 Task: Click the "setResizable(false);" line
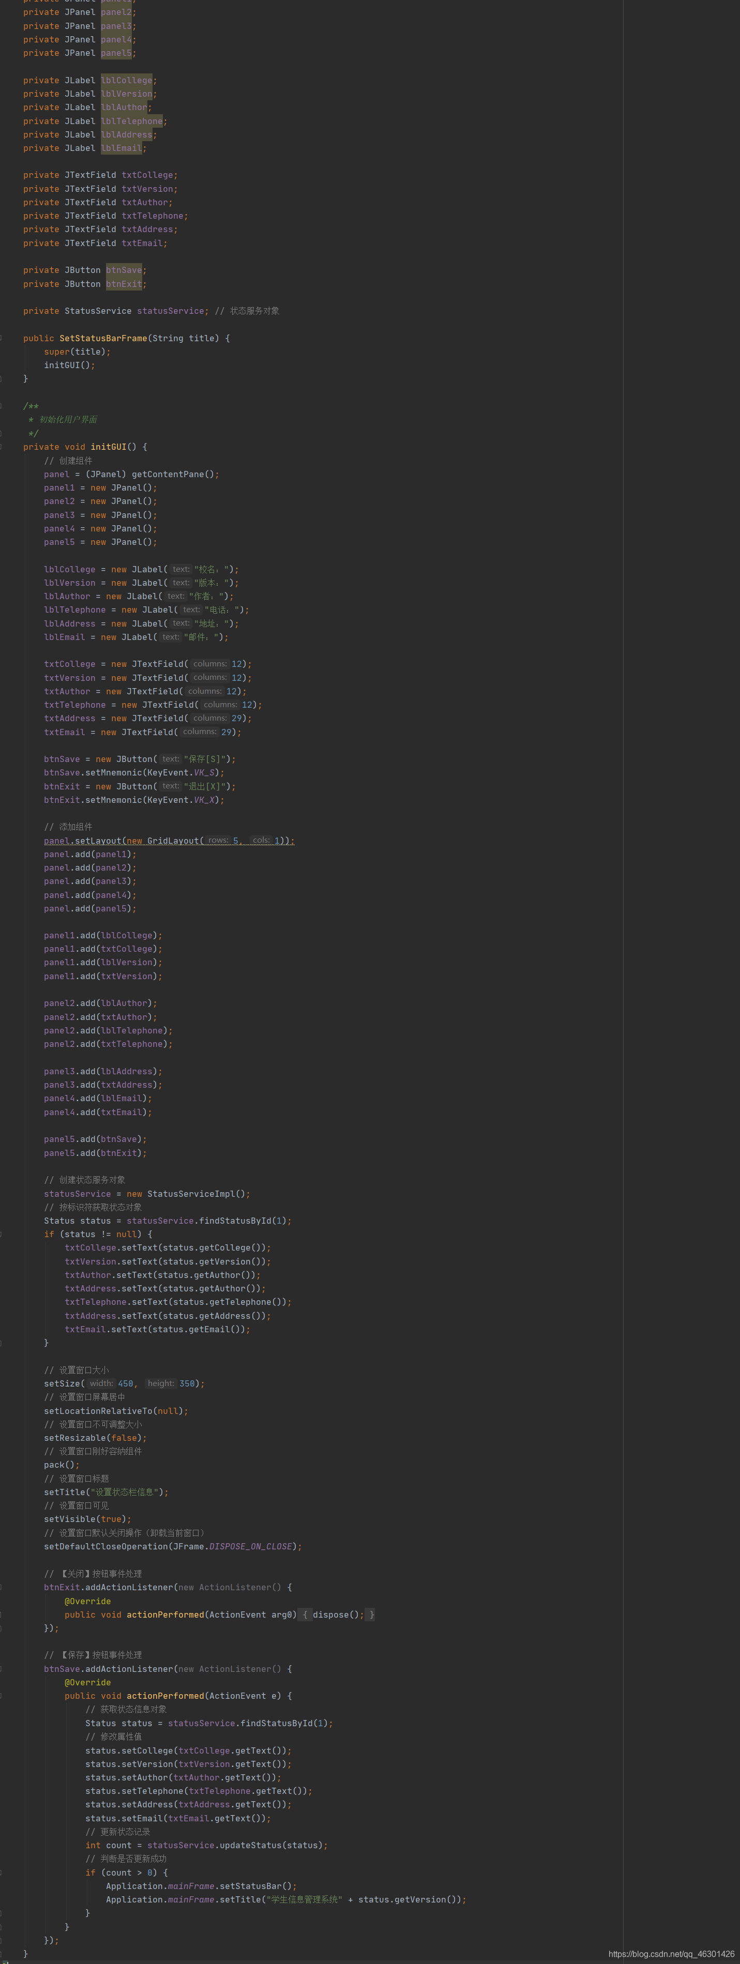point(95,1438)
